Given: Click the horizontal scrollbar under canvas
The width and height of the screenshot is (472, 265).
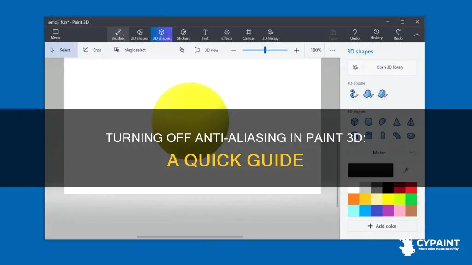Looking at the screenshot, I should 190,237.
